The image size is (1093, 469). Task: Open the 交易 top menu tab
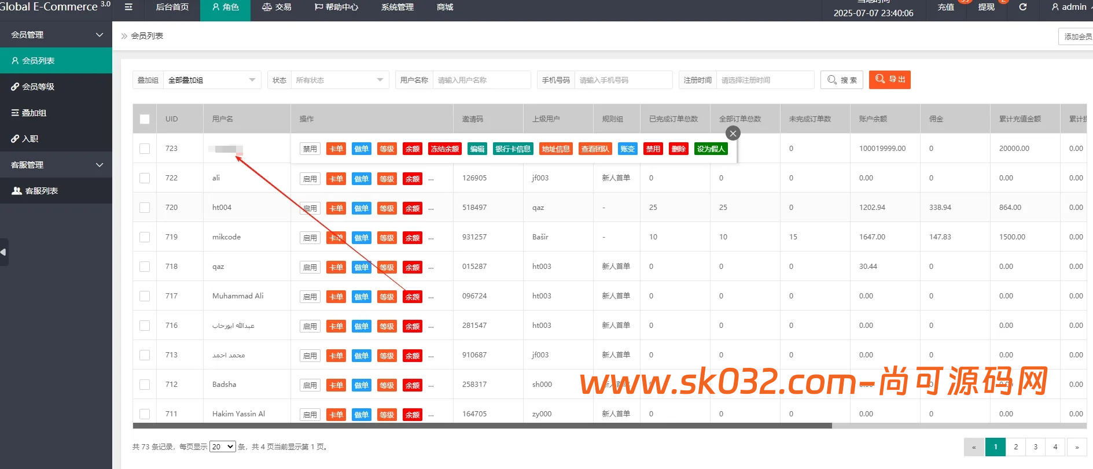pos(277,7)
